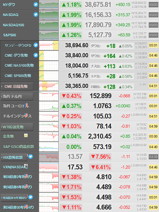This screenshot has width=159, height=212.
Task: Click the S&P500 value 5,127.79
Action: click(100, 35)
